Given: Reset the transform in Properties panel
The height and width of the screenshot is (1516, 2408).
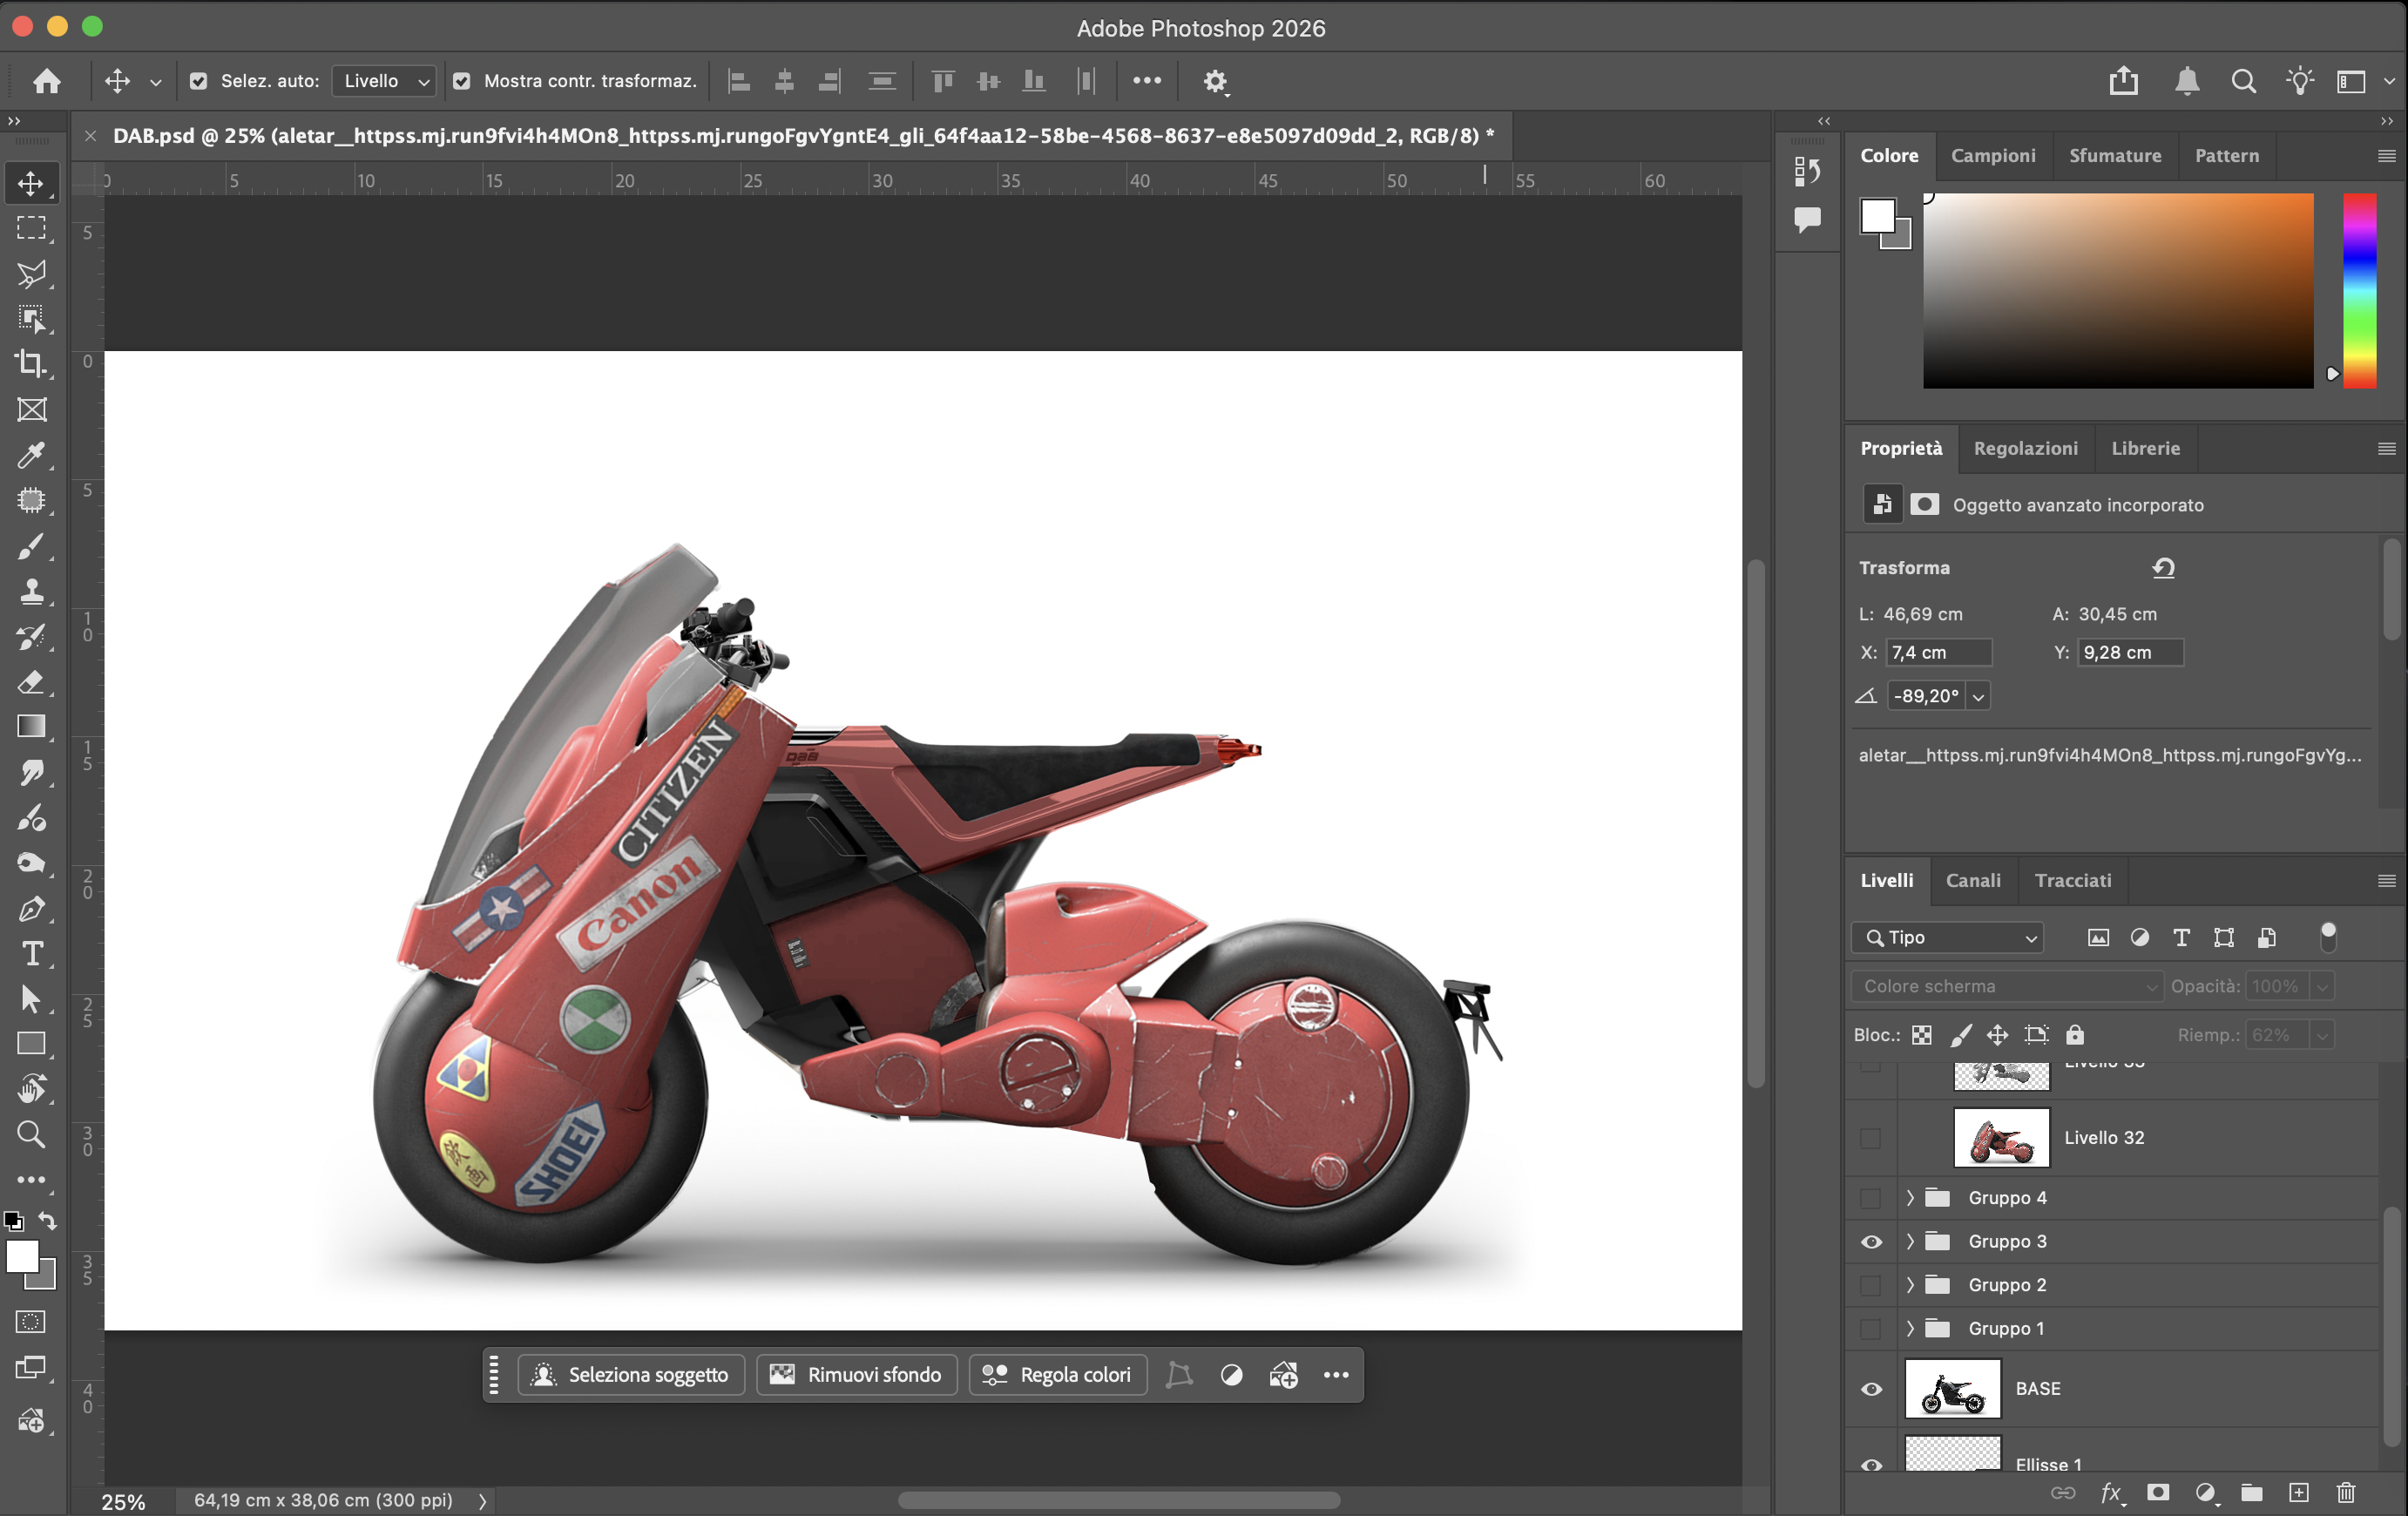Looking at the screenshot, I should pos(2163,568).
